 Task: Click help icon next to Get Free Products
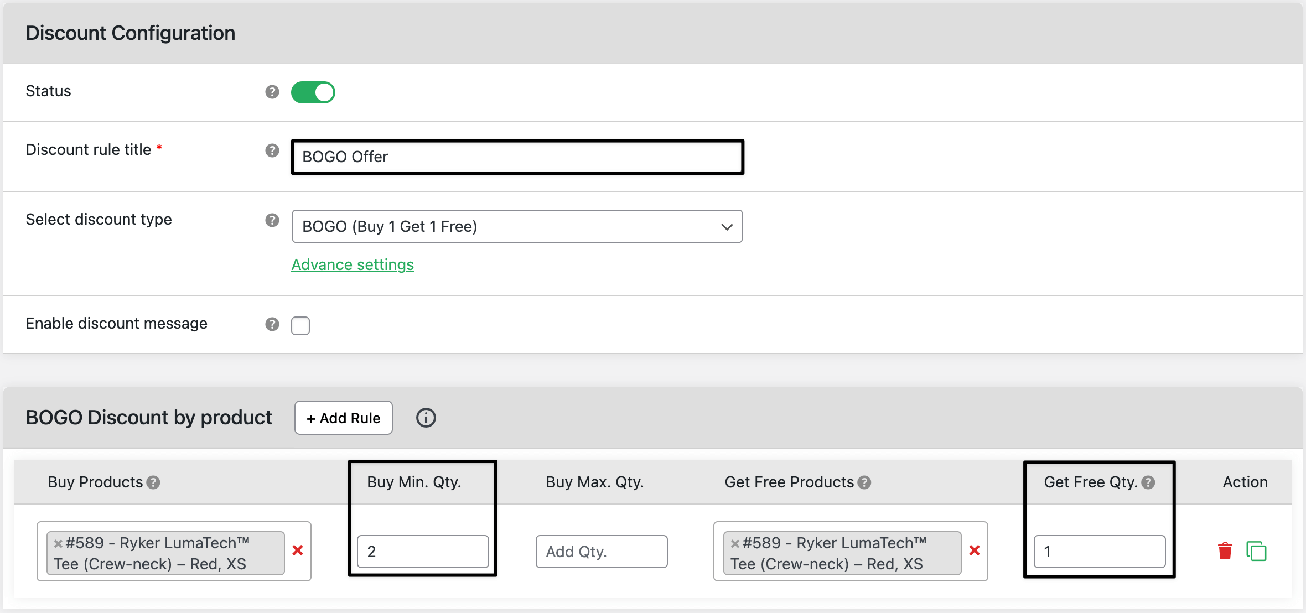864,482
